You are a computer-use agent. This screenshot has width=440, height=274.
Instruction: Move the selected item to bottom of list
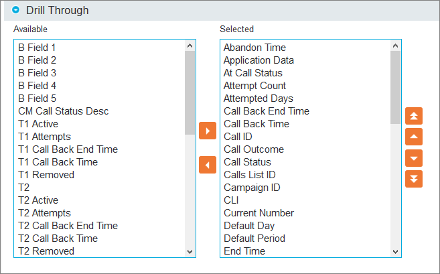click(414, 179)
